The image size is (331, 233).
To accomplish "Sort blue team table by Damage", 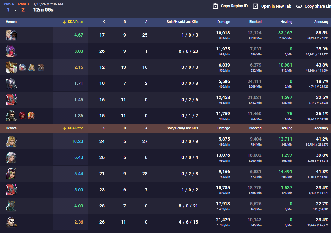I will click(224, 22).
